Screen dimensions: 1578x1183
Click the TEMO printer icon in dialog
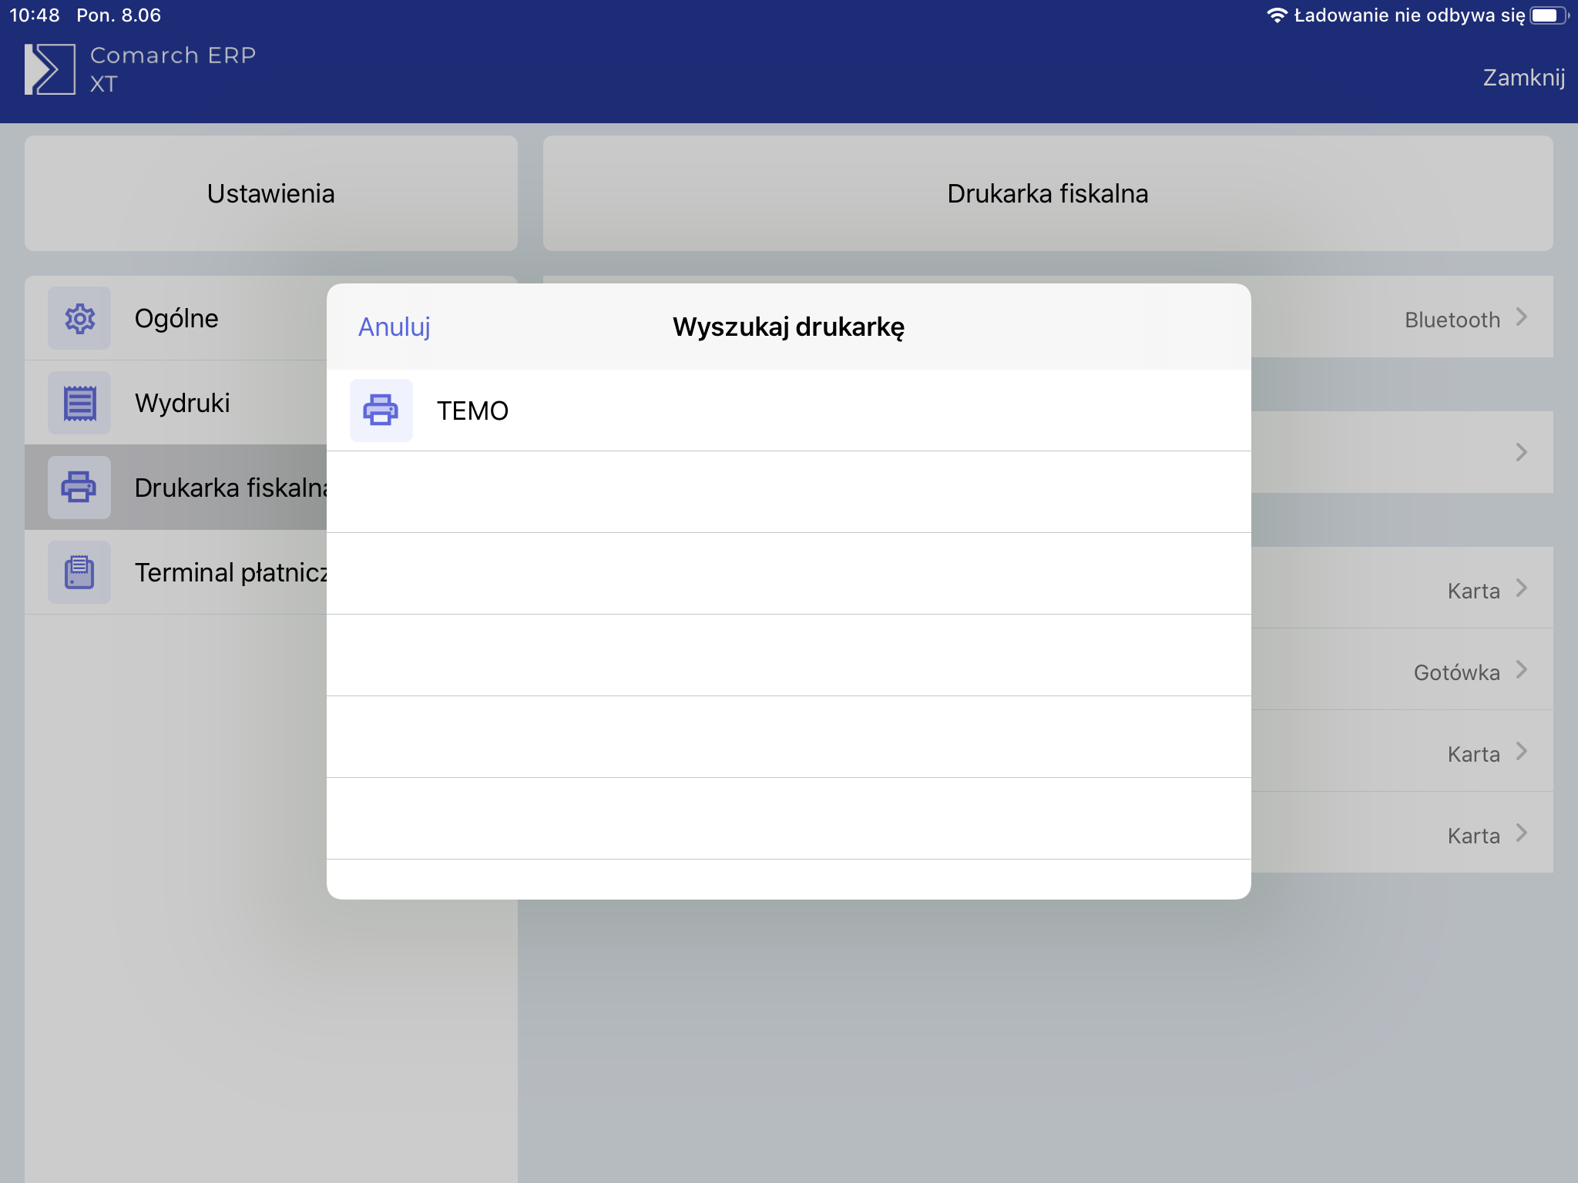pos(381,411)
